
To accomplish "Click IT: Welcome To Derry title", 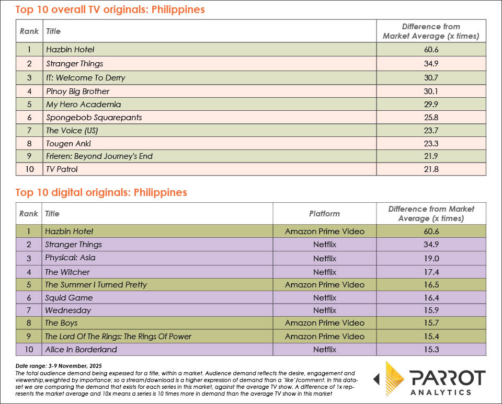I will pyautogui.click(x=85, y=77).
